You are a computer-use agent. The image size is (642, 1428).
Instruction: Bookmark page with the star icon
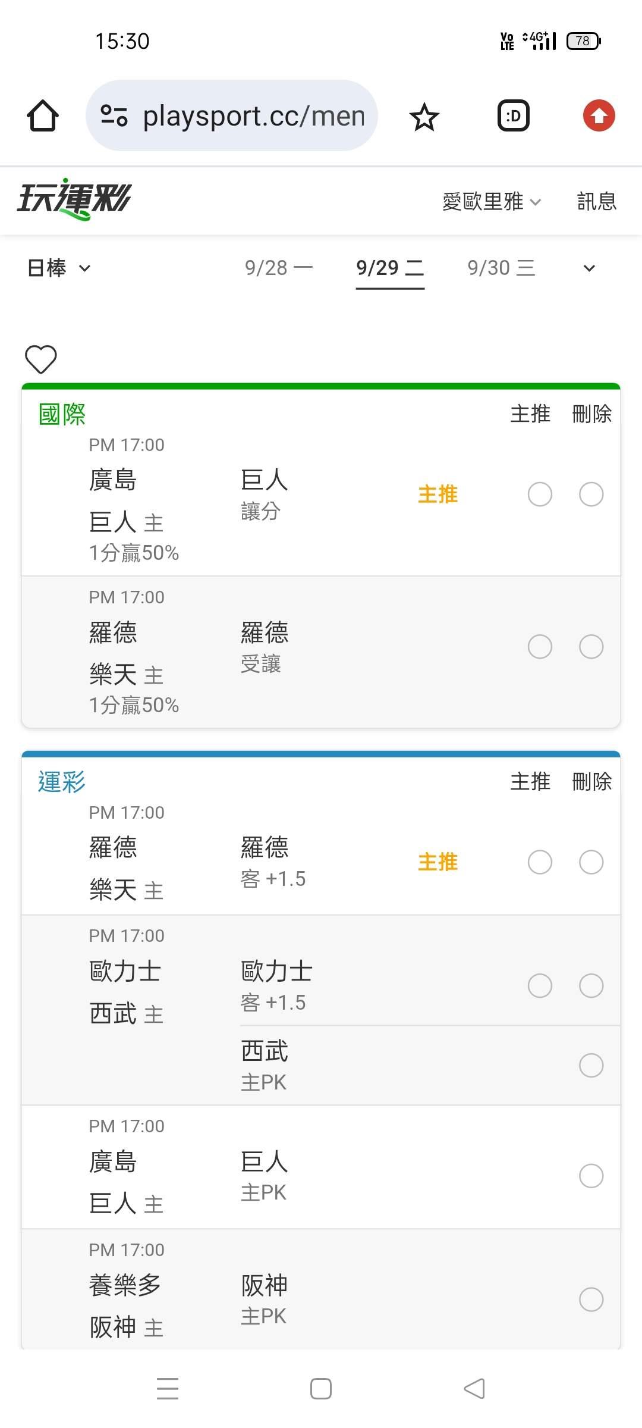coord(424,116)
